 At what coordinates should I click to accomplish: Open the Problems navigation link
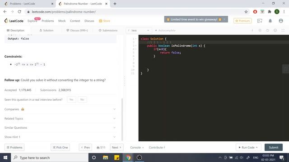point(48,21)
